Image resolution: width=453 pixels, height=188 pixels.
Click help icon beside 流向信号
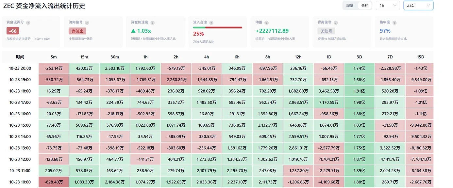(87, 23)
